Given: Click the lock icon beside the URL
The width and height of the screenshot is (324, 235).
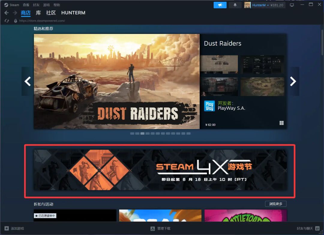Looking at the screenshot, I should point(16,21).
